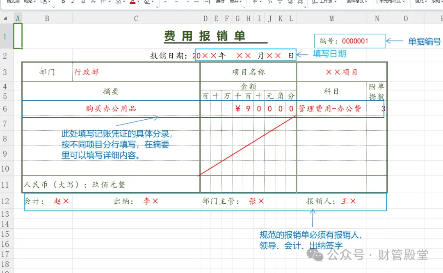The image size is (443, 273).
Task: Click the 角 amount column heading
Action: (x=280, y=96)
